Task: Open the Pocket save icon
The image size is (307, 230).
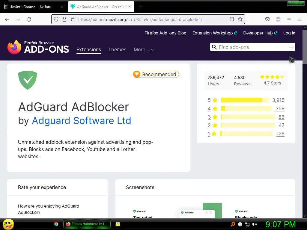Action: [267, 19]
